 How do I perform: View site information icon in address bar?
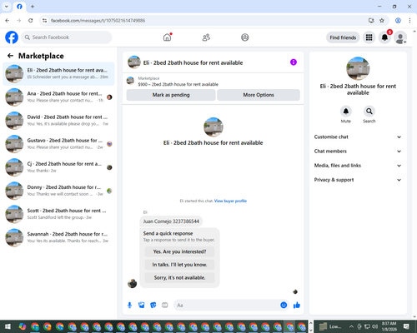pyautogui.click(x=44, y=21)
